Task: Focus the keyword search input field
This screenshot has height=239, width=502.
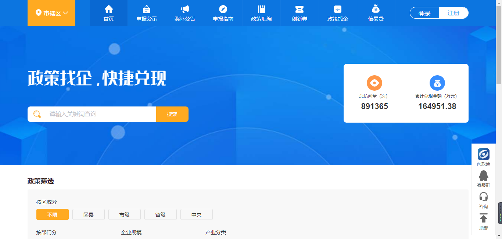Action: [92, 114]
